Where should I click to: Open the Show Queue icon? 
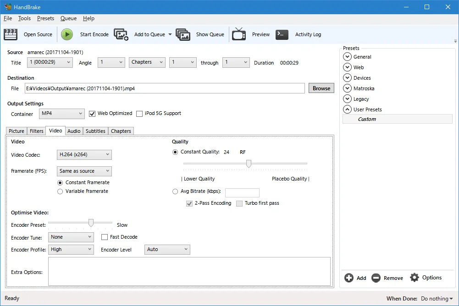click(183, 34)
